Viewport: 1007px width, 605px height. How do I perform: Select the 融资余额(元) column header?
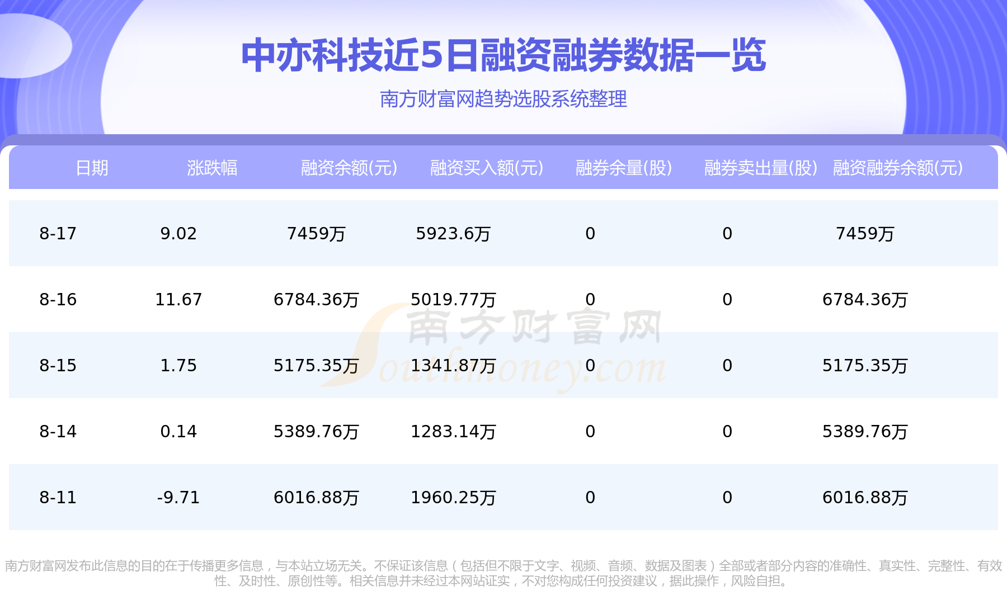click(349, 168)
